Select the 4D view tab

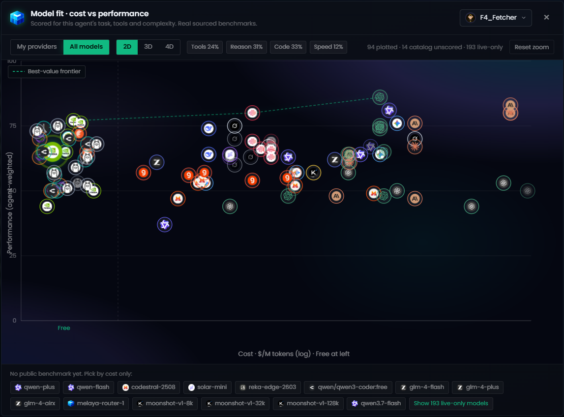[x=170, y=47]
